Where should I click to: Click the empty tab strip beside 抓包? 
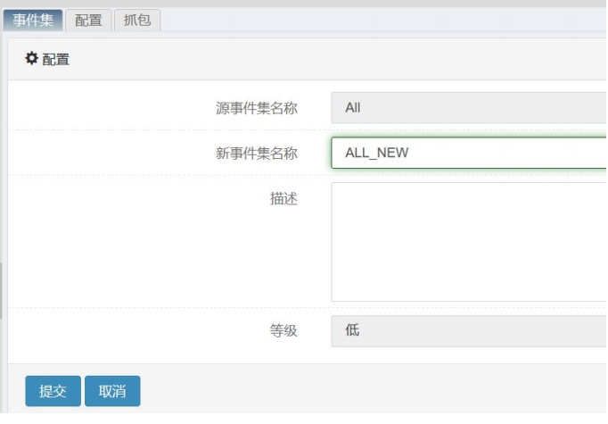[384, 21]
